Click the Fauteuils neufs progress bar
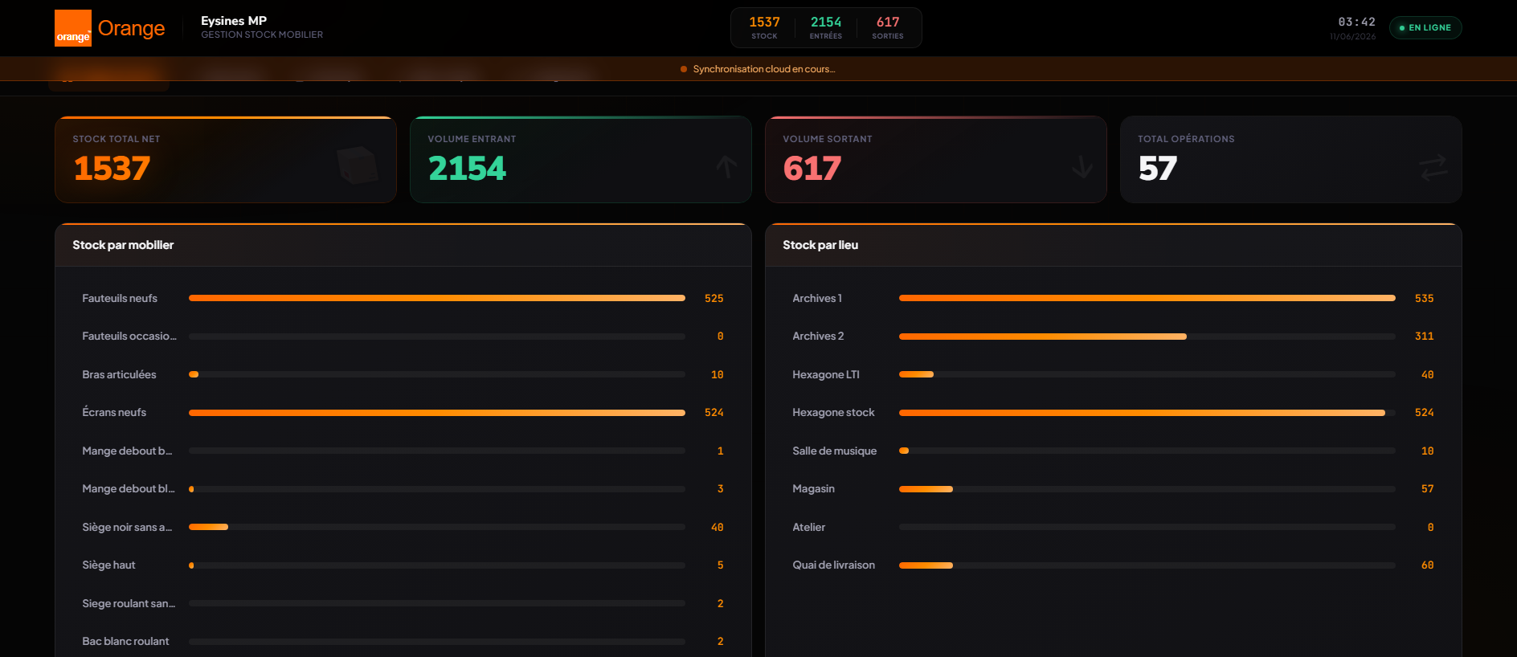Screen dimensions: 1517x657 pyautogui.click(x=437, y=298)
